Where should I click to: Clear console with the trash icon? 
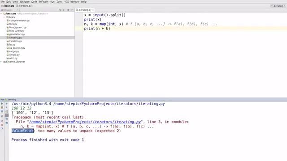(x=7, y=123)
